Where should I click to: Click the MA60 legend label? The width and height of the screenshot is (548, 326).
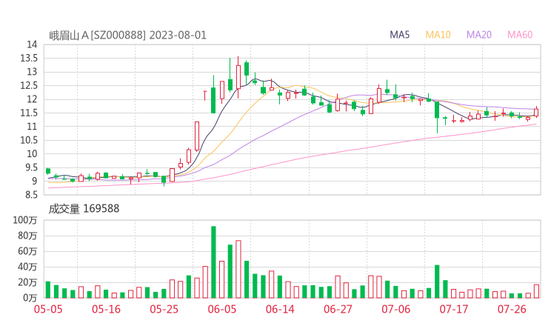coord(520,35)
